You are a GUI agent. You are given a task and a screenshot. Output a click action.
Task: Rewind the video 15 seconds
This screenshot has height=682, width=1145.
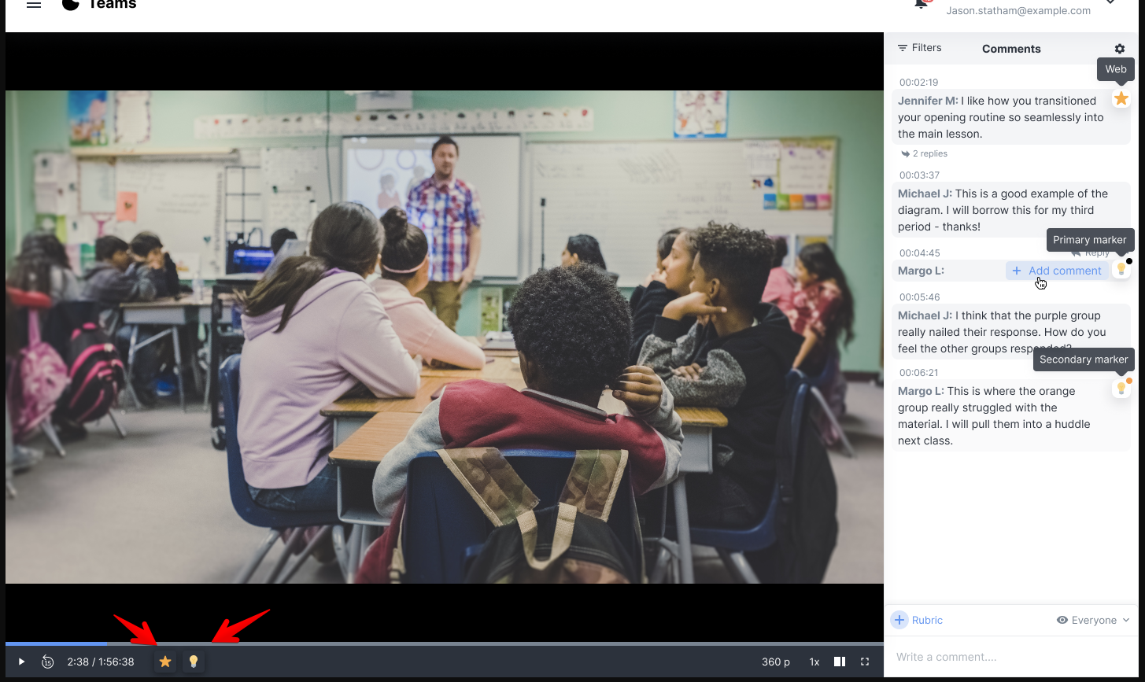pyautogui.click(x=47, y=662)
